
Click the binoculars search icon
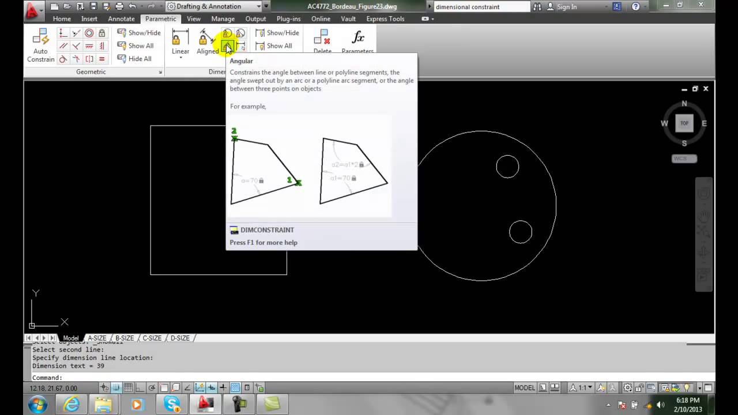point(537,6)
